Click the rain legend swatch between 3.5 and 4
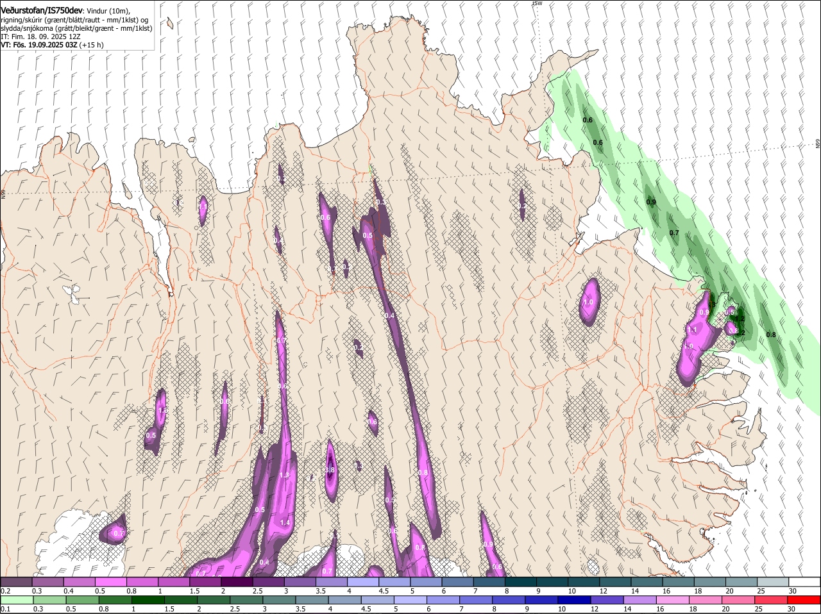The height and width of the screenshot is (614, 821). pyautogui.click(x=312, y=600)
